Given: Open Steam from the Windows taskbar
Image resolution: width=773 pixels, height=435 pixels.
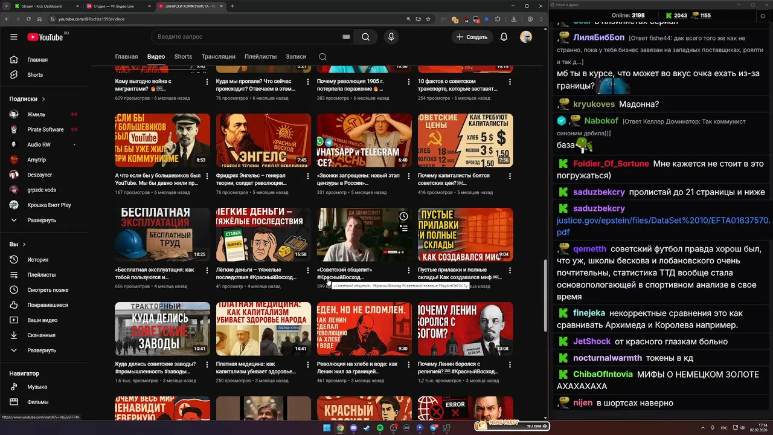Looking at the screenshot, I should pos(367,428).
